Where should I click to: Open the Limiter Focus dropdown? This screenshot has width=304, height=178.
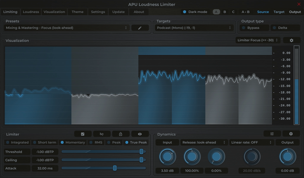tap(257, 40)
